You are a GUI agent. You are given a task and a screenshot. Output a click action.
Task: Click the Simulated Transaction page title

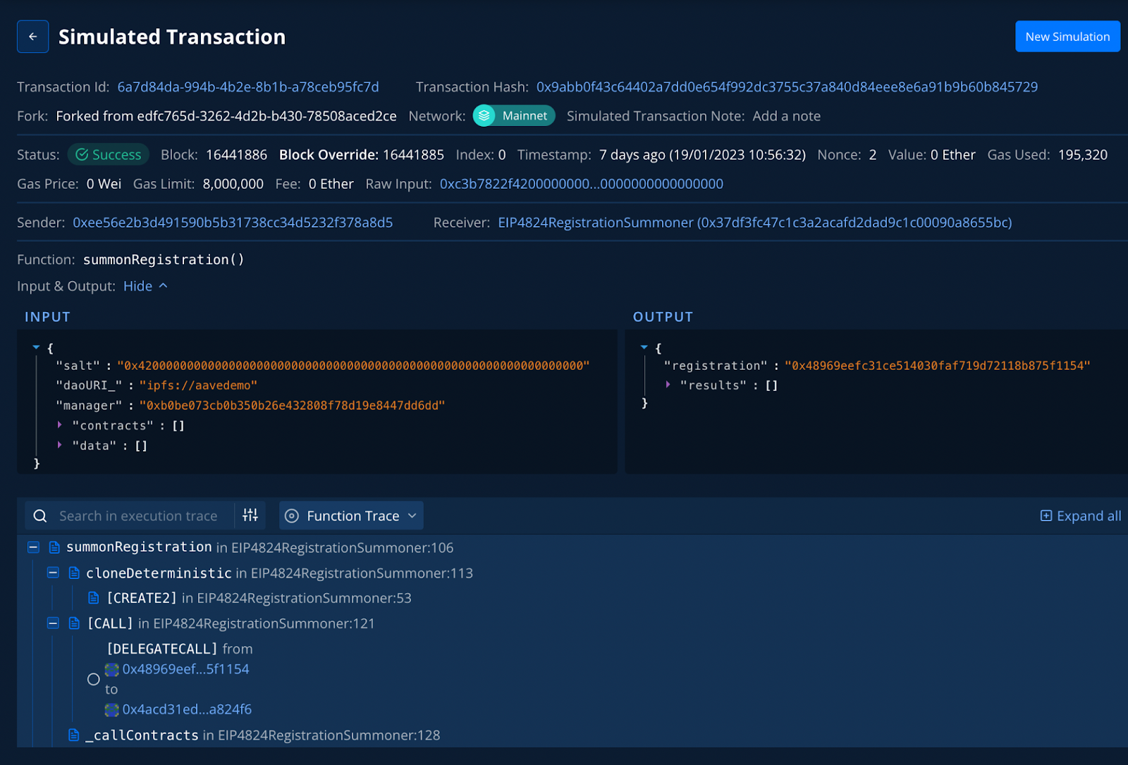coord(172,37)
